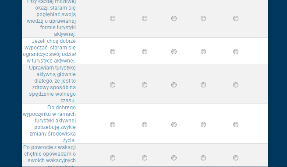Image resolution: width=287 pixels, height=167 pixels.
Task: Select second radio for 'pogłębiać swoją wiedzę' row
Action: click(145, 18)
